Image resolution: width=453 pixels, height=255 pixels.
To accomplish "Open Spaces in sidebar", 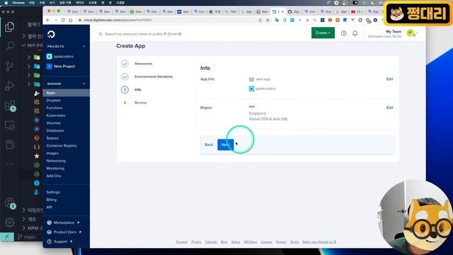I will click(52, 138).
